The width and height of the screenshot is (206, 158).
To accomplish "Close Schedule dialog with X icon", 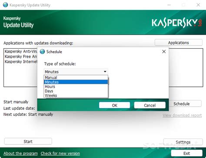I will pyautogui.click(x=164, y=52).
